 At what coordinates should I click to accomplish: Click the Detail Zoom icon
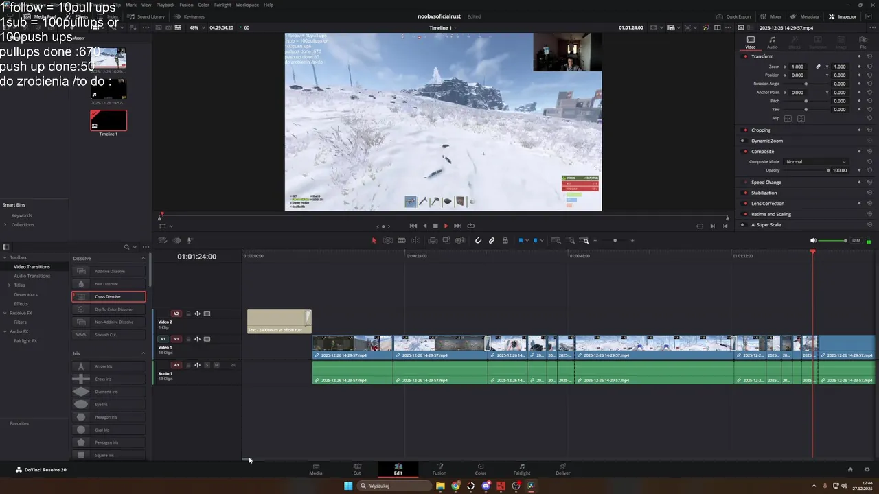click(571, 241)
